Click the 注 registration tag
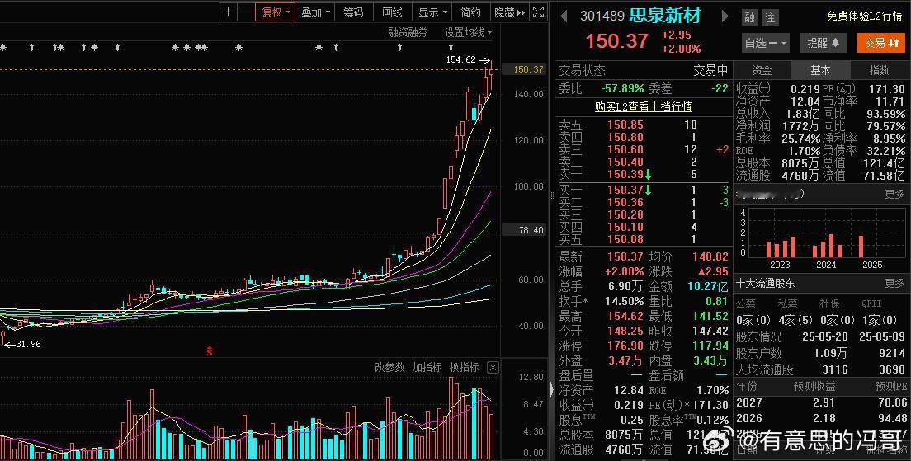Viewport: 911px width, 461px height. 770,17
